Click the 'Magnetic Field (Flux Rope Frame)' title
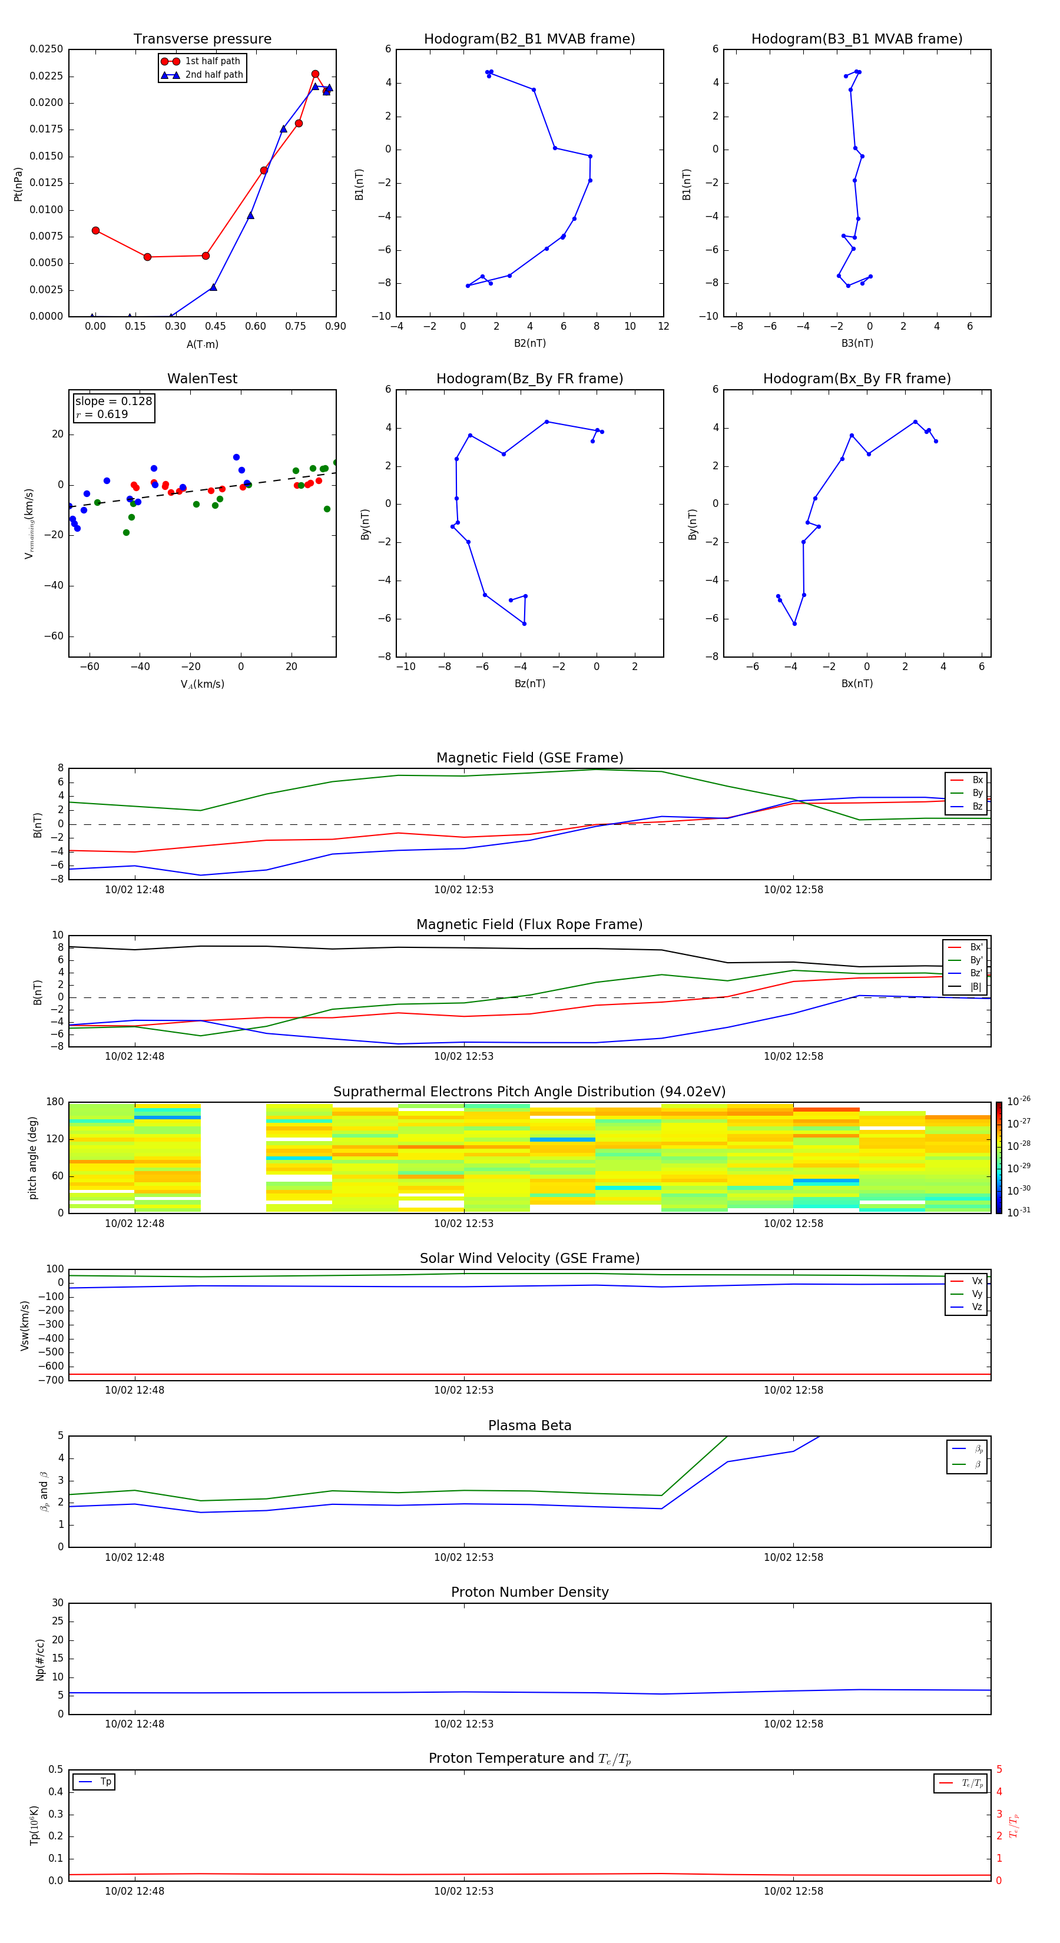1060x1943 pixels. [x=529, y=925]
